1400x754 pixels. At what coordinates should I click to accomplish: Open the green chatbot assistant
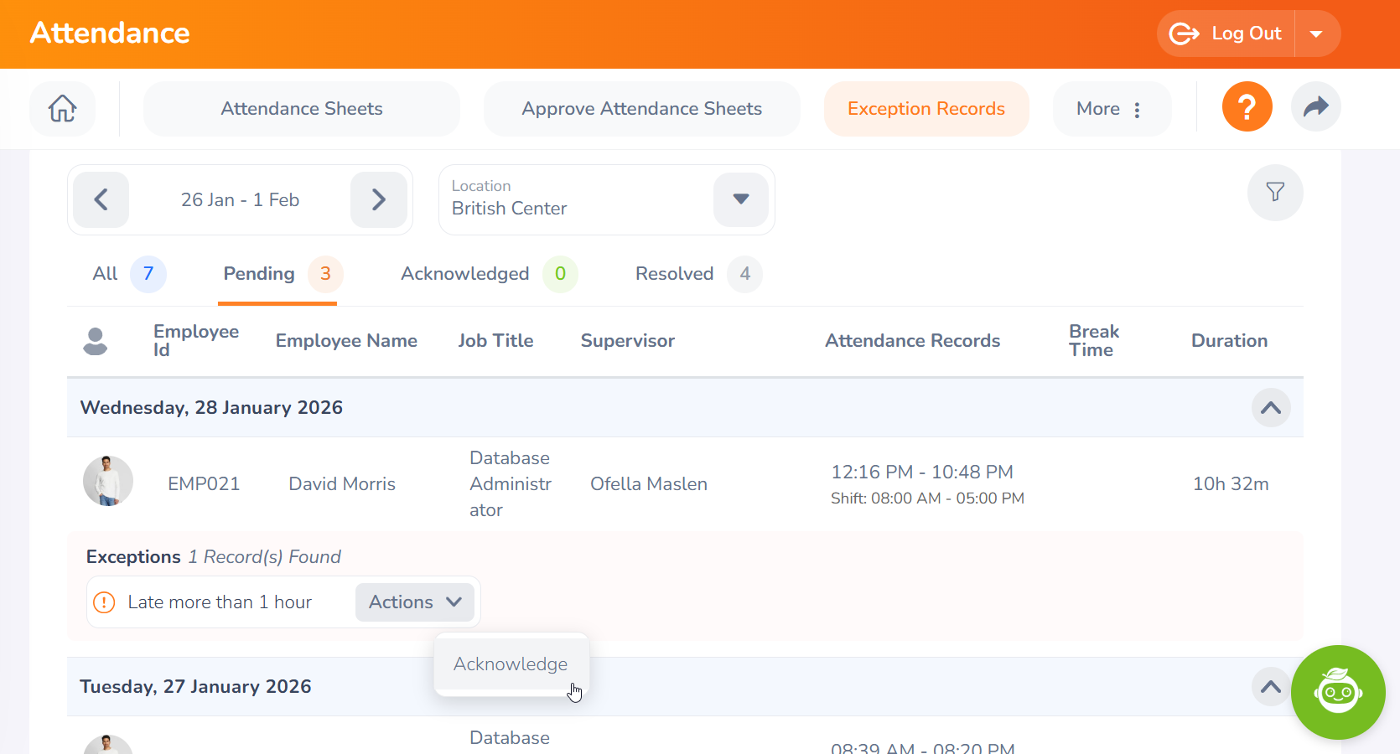tap(1337, 692)
